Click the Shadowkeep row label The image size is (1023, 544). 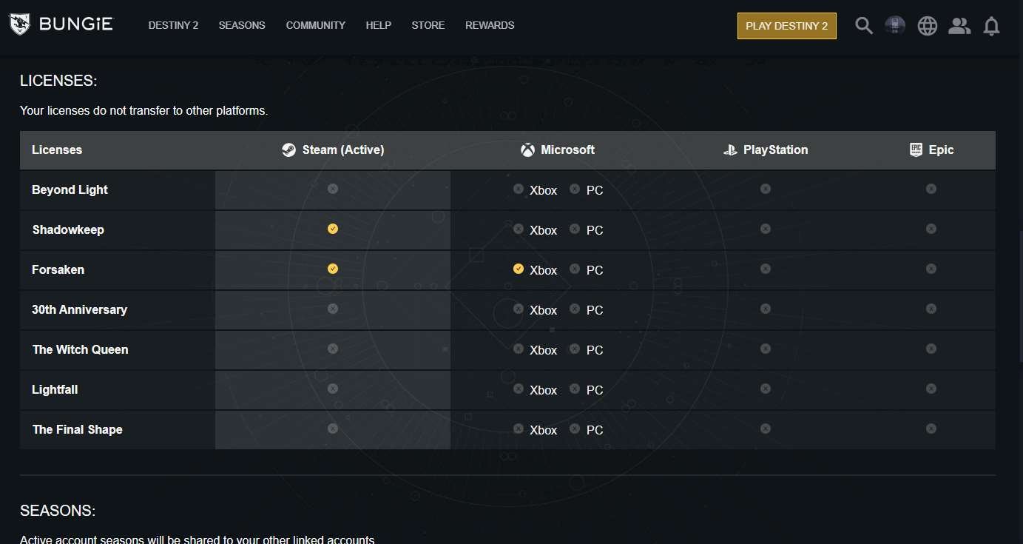point(68,230)
